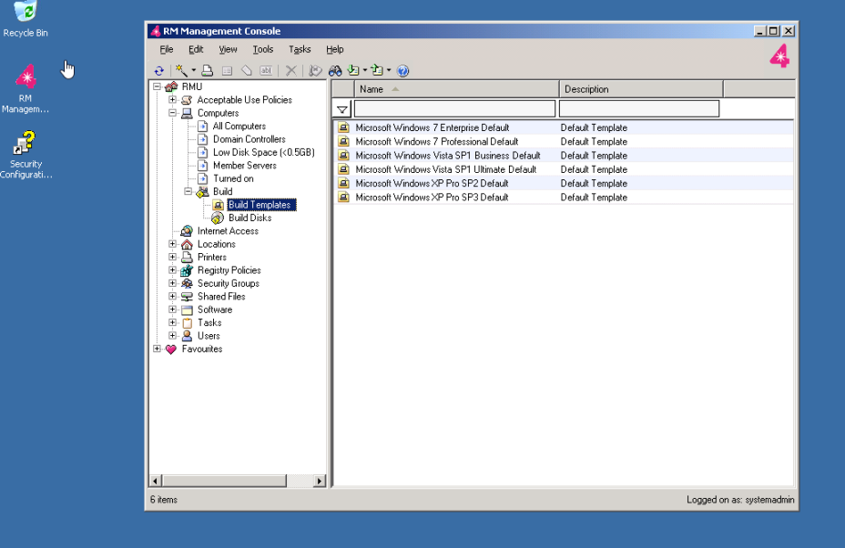This screenshot has height=548, width=845.
Task: Expand the Favourites node
Action: [157, 349]
